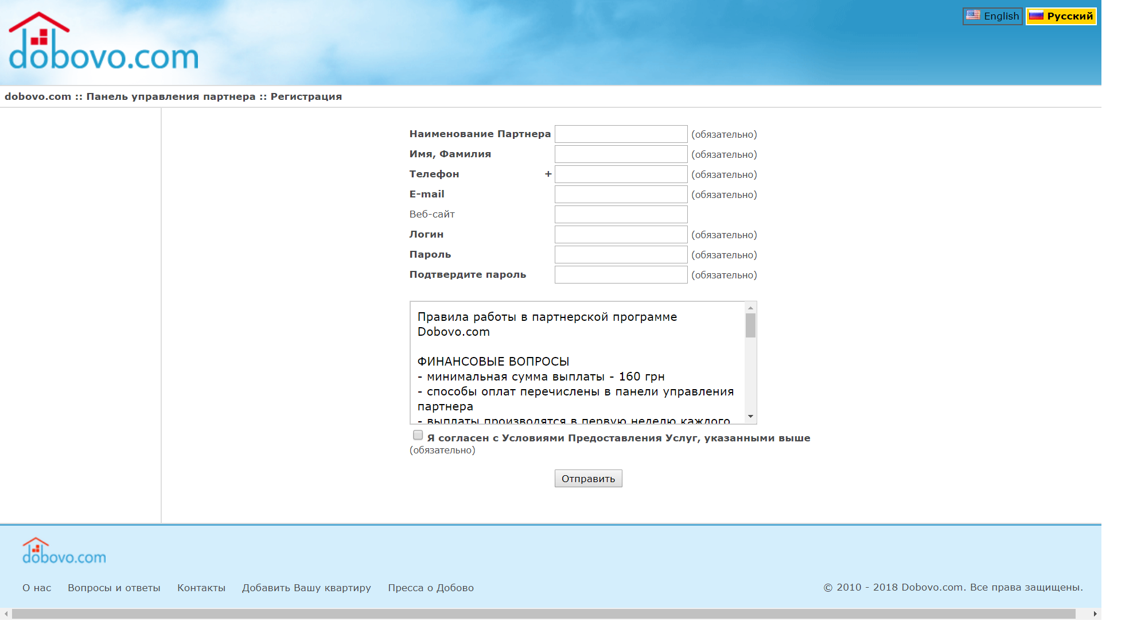Open the Добавить Вашу квартиру link
The image size is (1137, 621).
(306, 588)
